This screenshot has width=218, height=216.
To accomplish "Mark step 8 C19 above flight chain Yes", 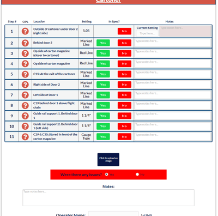I will click(103, 105).
